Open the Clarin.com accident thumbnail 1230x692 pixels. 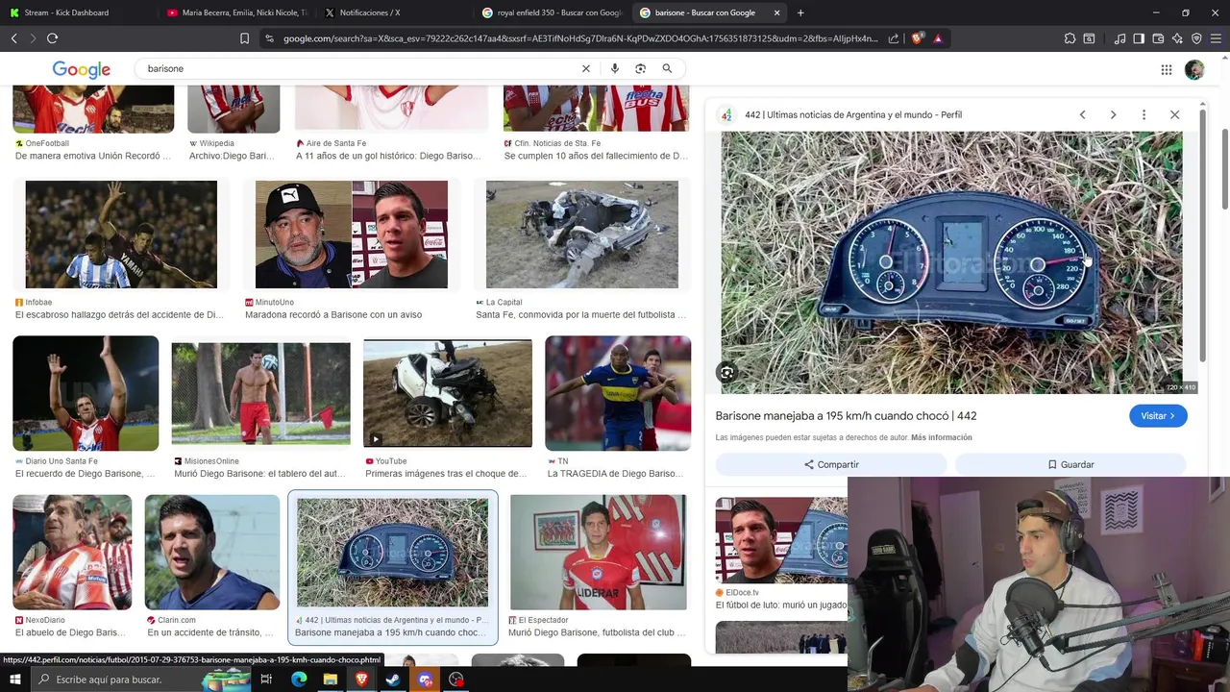(212, 552)
